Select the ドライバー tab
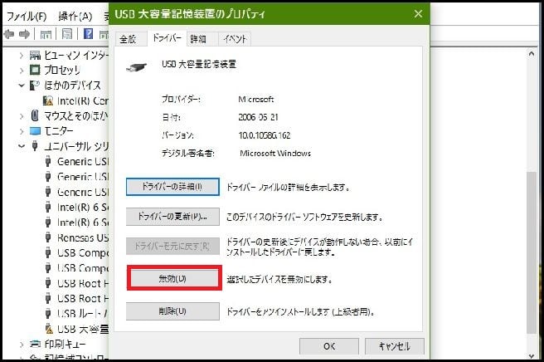The height and width of the screenshot is (362, 544). tap(167, 38)
